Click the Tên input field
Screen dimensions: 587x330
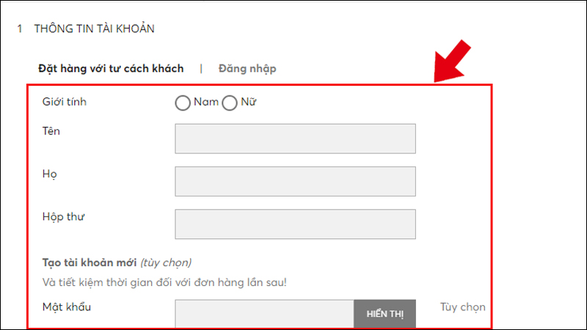[295, 139]
